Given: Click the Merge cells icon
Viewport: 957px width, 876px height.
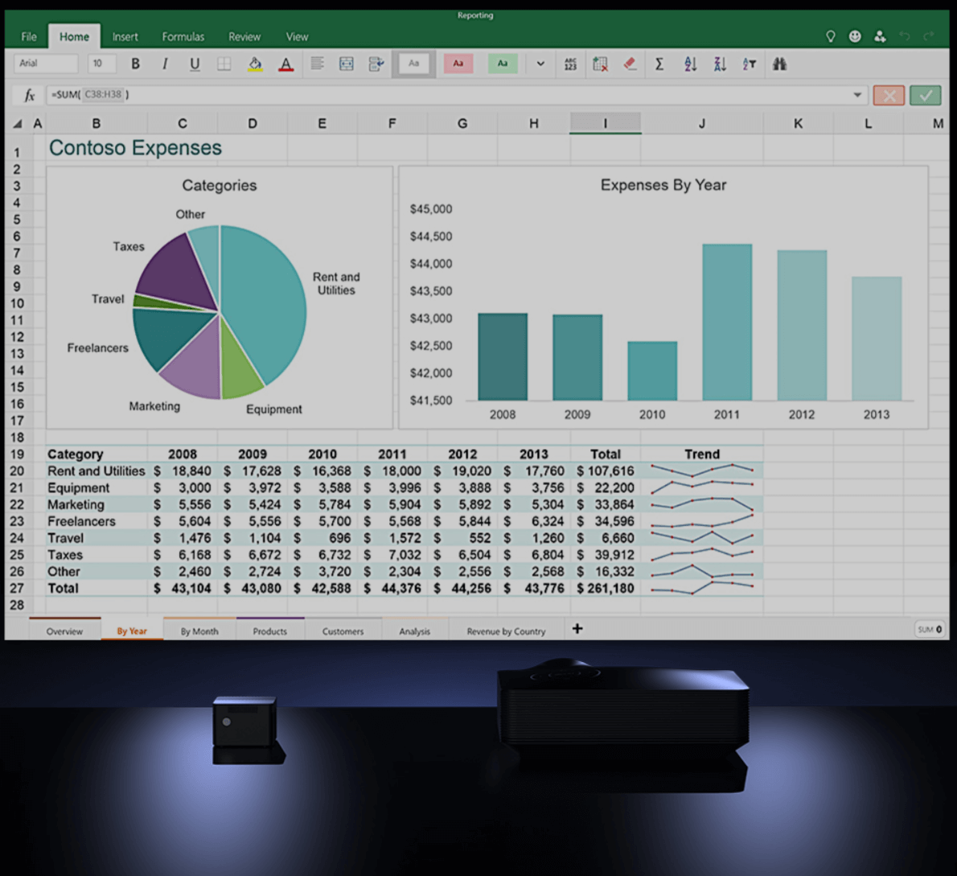Looking at the screenshot, I should point(346,64).
